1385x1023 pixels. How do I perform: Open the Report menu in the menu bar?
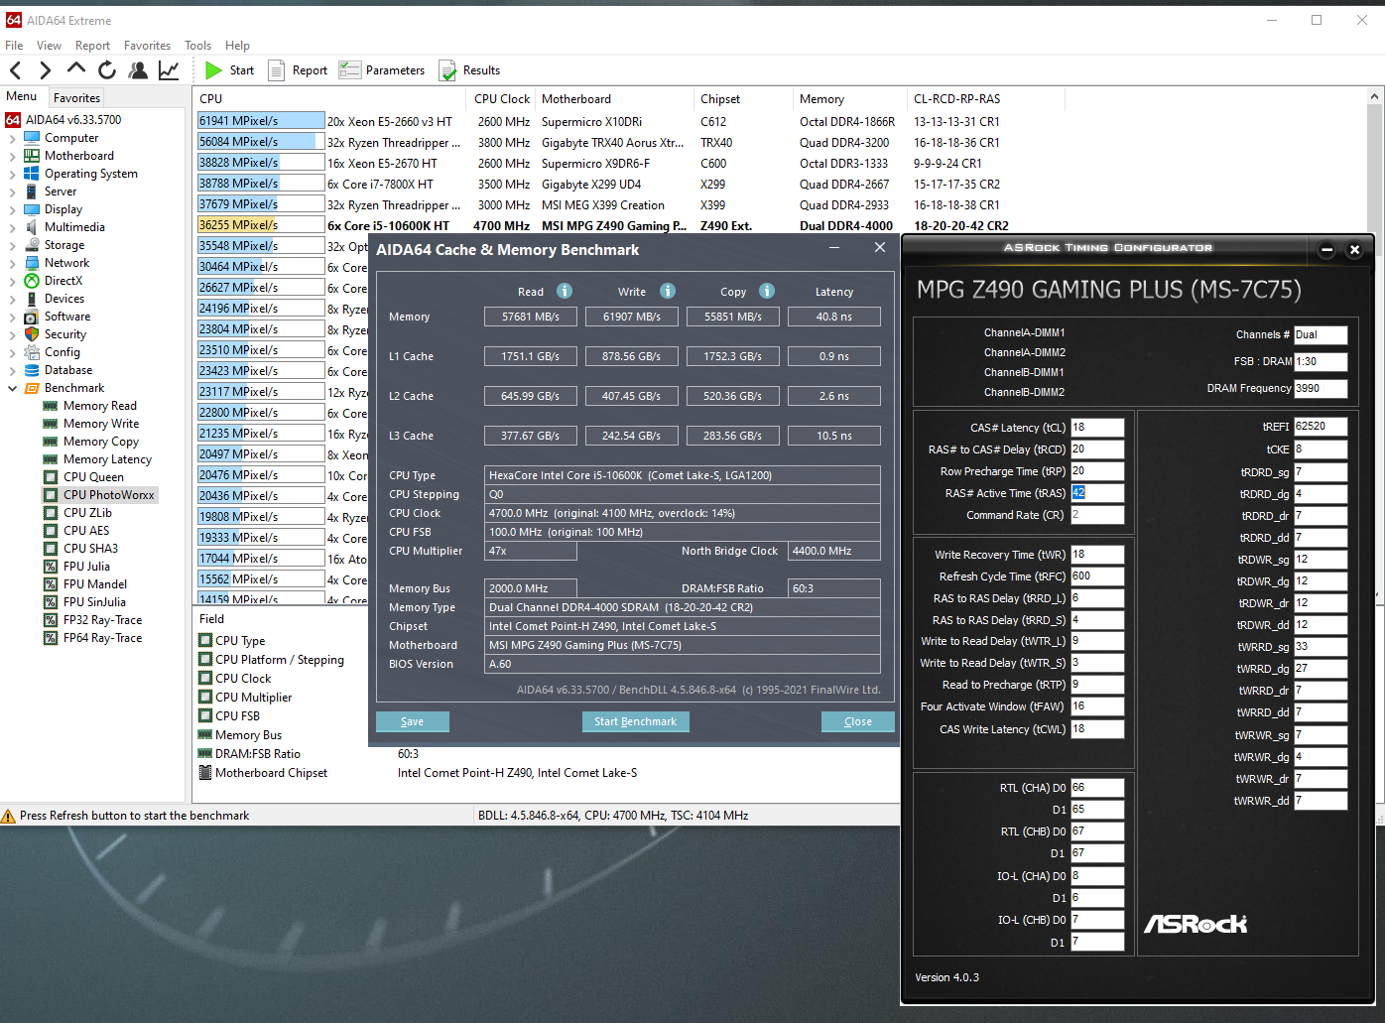[92, 46]
